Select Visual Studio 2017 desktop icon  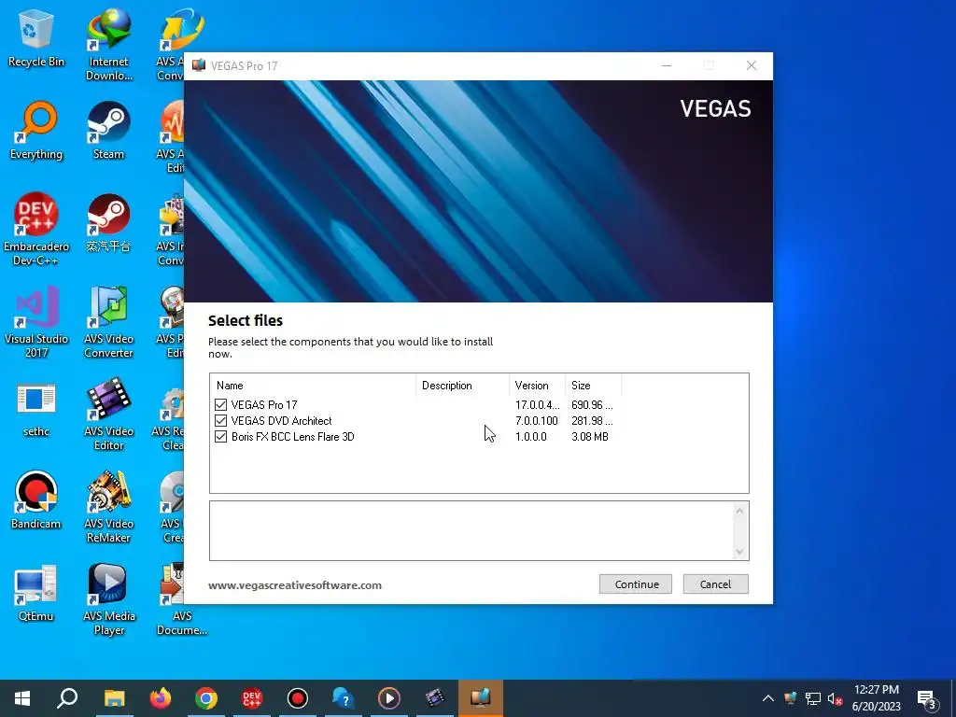coord(36,322)
